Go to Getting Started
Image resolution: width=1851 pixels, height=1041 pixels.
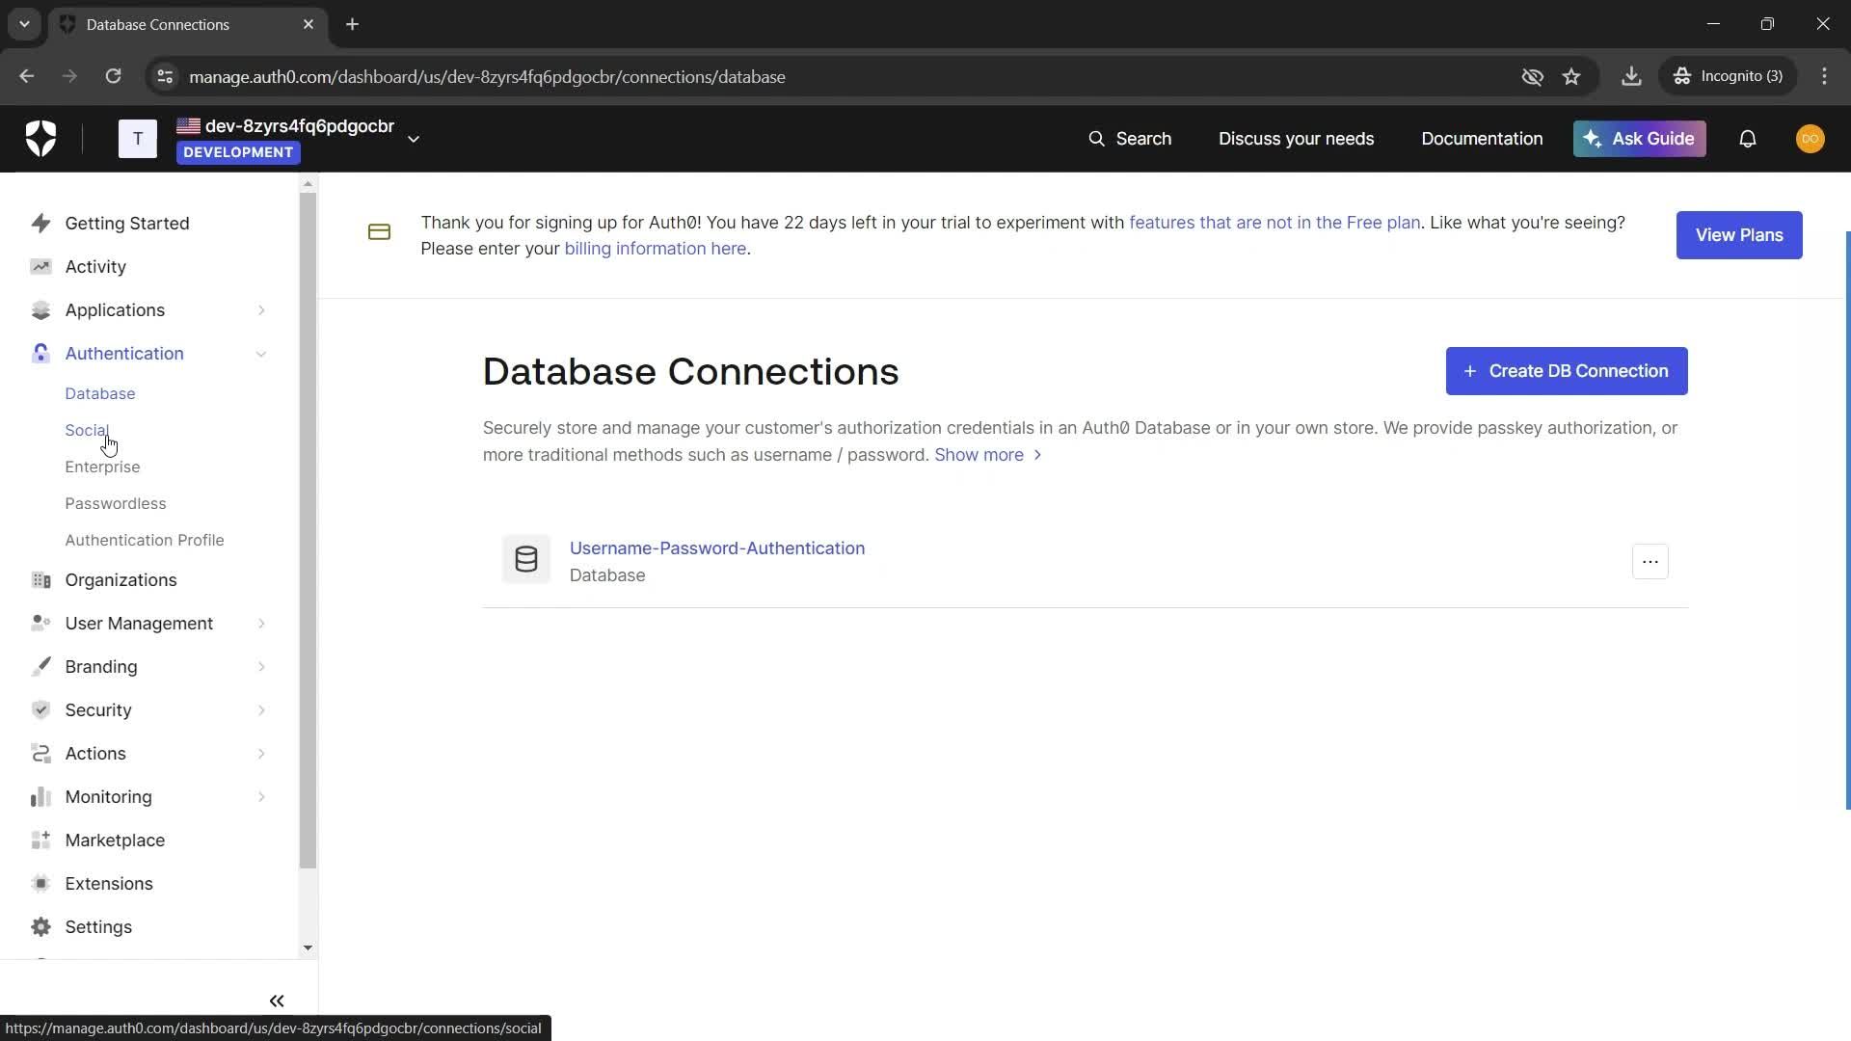click(127, 224)
